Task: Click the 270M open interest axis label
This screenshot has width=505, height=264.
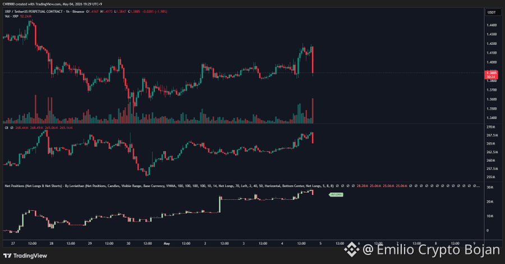Action: click(490, 127)
